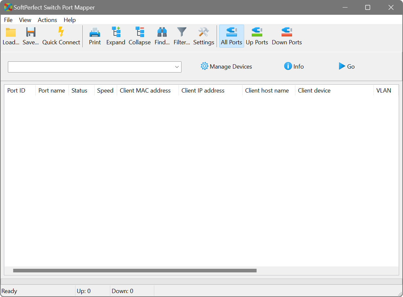Show only Up Ports
This screenshot has width=403, height=297.
tap(257, 36)
